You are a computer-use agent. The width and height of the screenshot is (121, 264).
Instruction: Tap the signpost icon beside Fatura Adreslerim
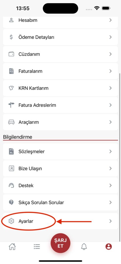pos(11,105)
